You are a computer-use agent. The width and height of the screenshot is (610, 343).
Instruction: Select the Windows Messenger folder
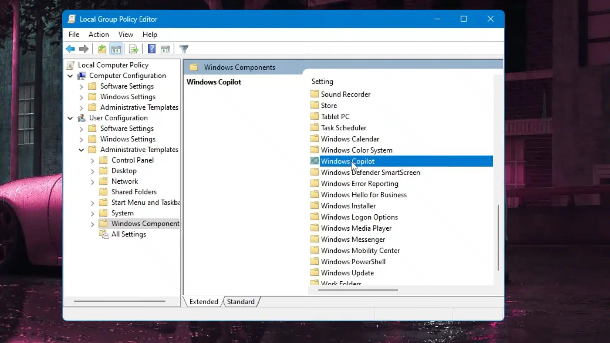353,239
